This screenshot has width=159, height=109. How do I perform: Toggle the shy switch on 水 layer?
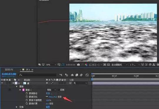[47, 83]
